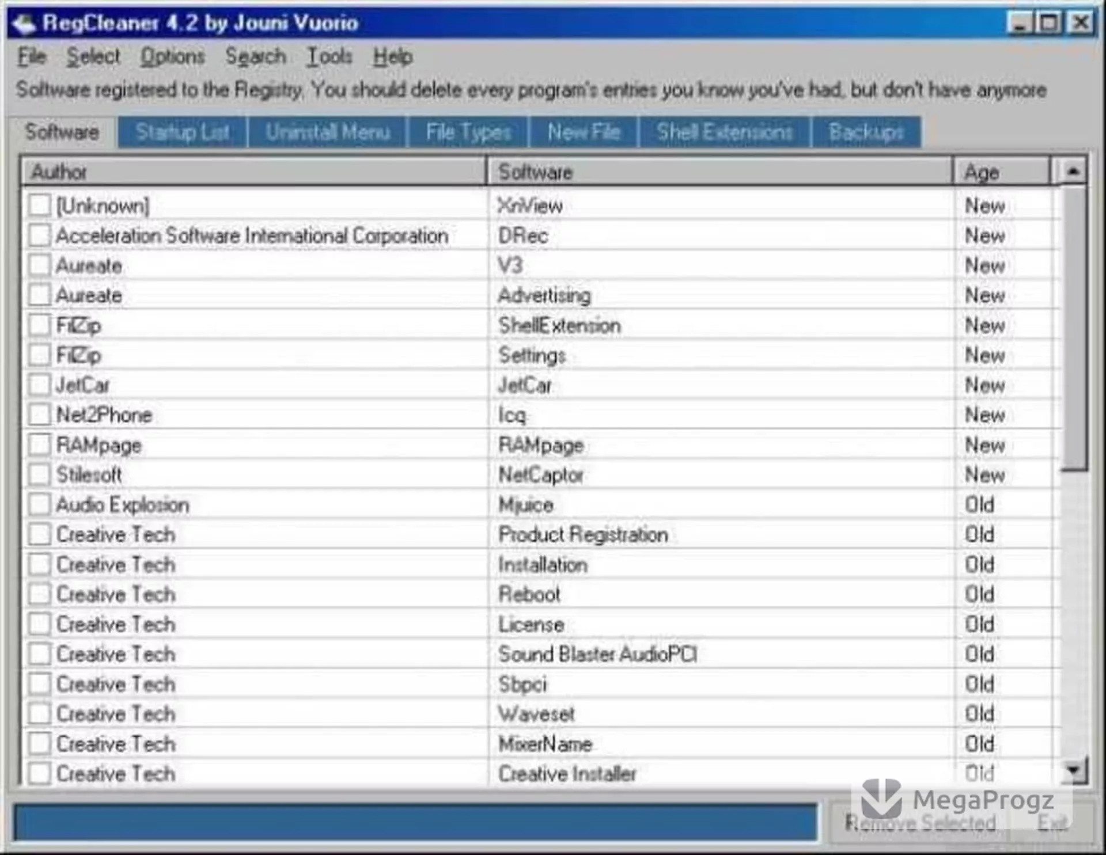The height and width of the screenshot is (855, 1106).
Task: Switch to the New File tab
Action: 584,132
